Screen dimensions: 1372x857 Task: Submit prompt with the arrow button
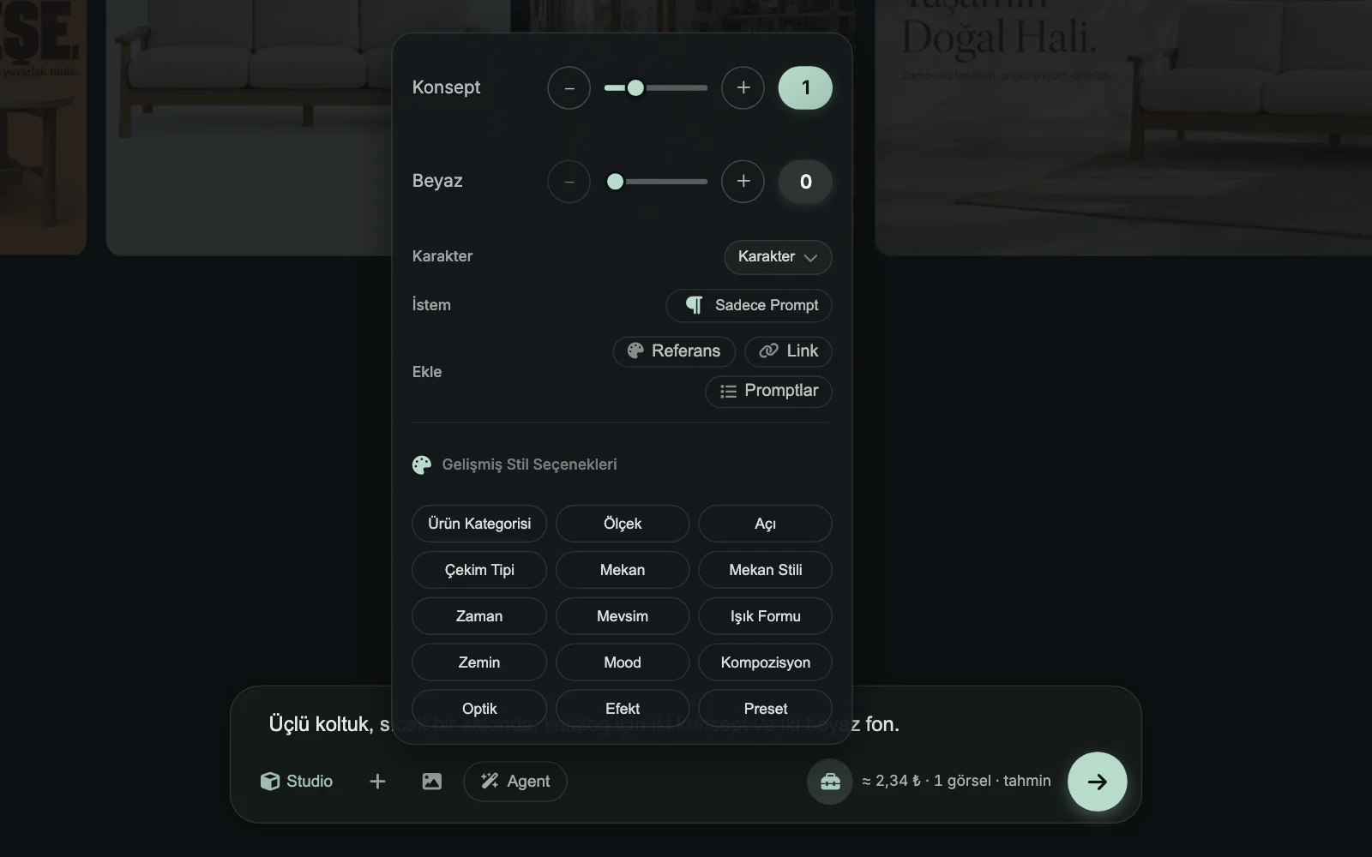(x=1098, y=782)
